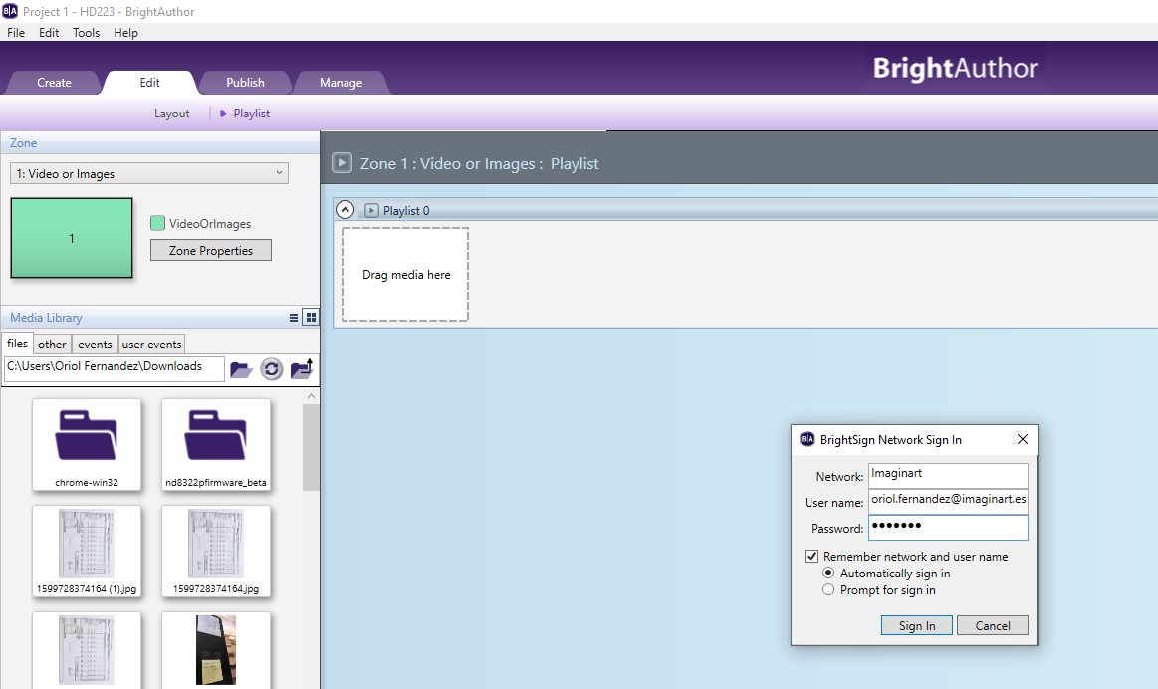1158x689 pixels.
Task: Switch Media Library to list view
Action: 293,318
